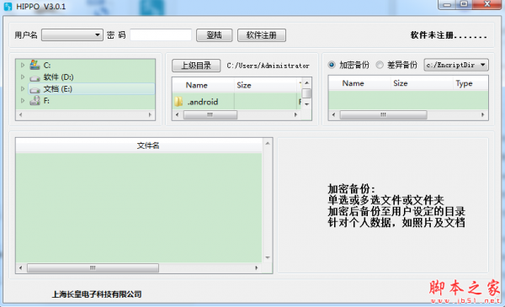This screenshot has width=505, height=307.
Task: Close the HIPPO window
Action: pos(487,4)
